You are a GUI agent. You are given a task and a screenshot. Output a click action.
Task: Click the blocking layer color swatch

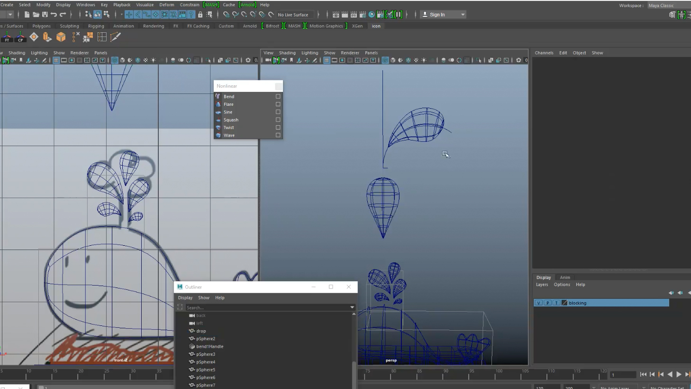[x=564, y=303]
